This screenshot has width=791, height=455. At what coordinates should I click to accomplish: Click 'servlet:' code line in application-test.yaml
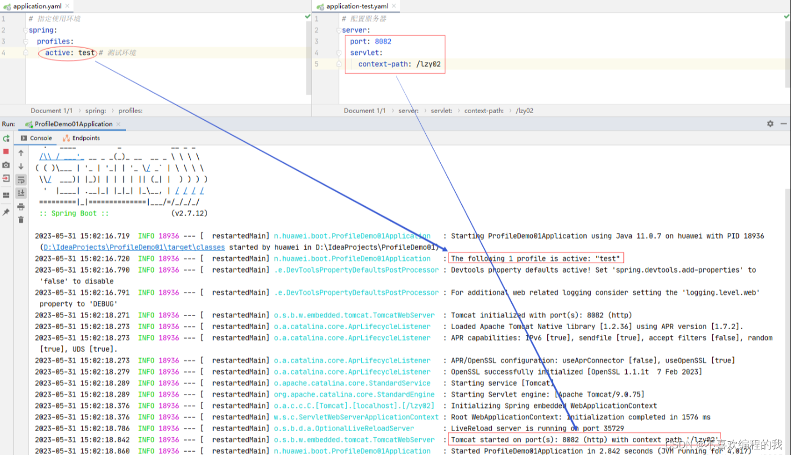coord(366,53)
